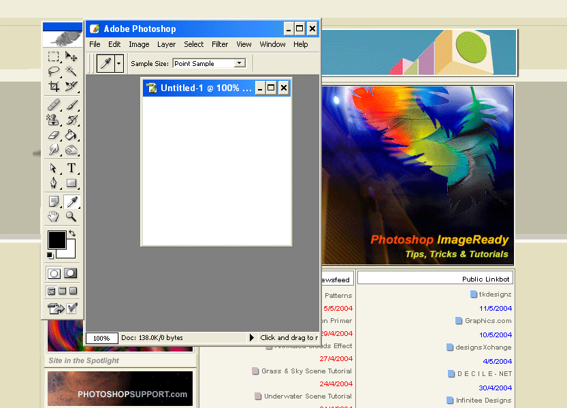This screenshot has width=567, height=408.
Task: Switch to Full Screen Mode
Action: [x=74, y=291]
